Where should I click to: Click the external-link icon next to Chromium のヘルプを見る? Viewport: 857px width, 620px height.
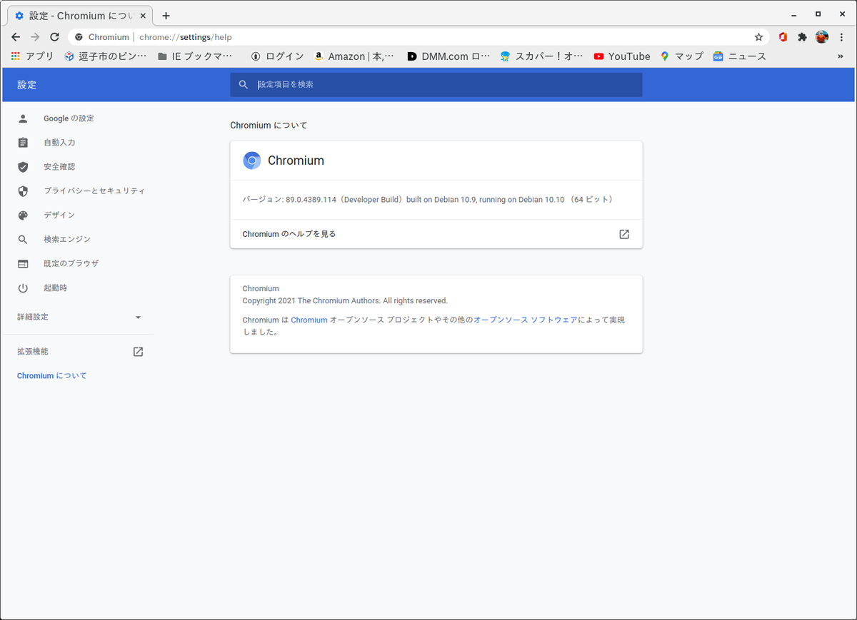point(624,234)
